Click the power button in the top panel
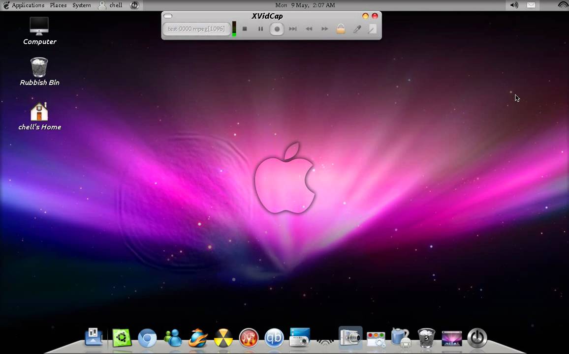Screen dimensions: 569x354 (135, 5)
